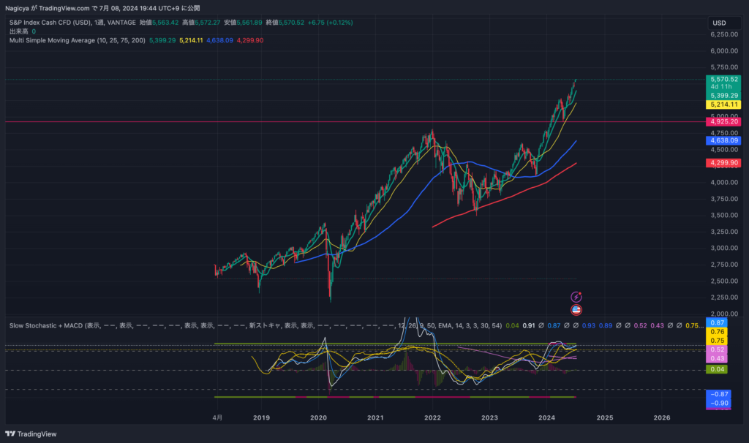Click the red 4,299.90 moving average price tag

(x=723, y=162)
